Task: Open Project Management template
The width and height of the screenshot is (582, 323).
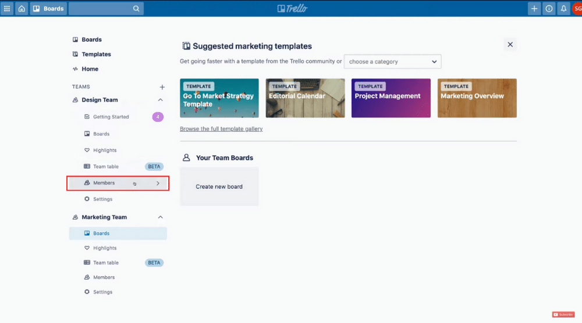Action: point(391,98)
